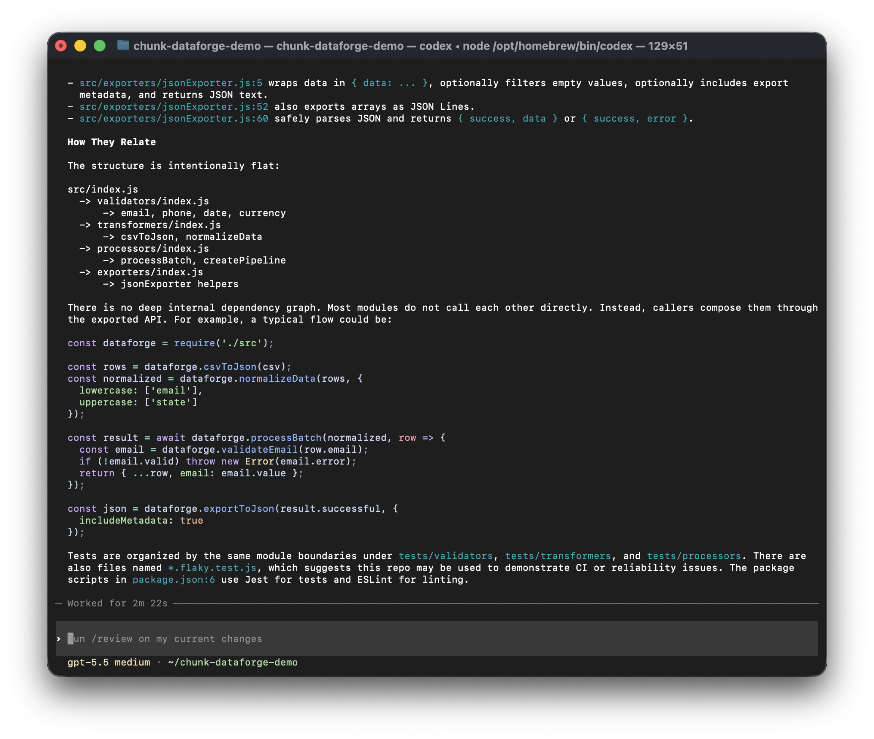
Task: Click the tests/transformers path
Action: click(x=558, y=556)
